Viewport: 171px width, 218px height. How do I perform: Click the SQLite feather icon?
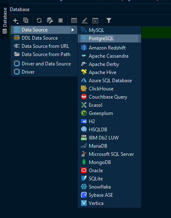tap(84, 178)
